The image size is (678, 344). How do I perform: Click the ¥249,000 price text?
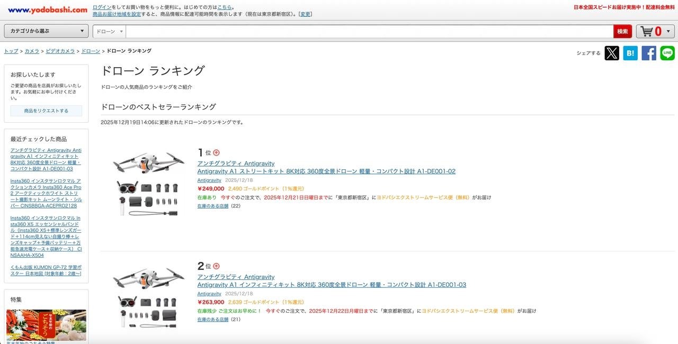pyautogui.click(x=211, y=188)
